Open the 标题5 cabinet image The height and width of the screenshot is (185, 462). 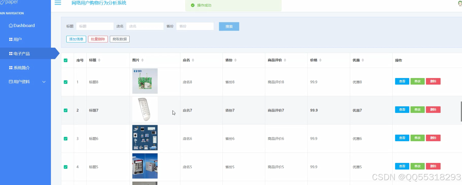pyautogui.click(x=145, y=166)
